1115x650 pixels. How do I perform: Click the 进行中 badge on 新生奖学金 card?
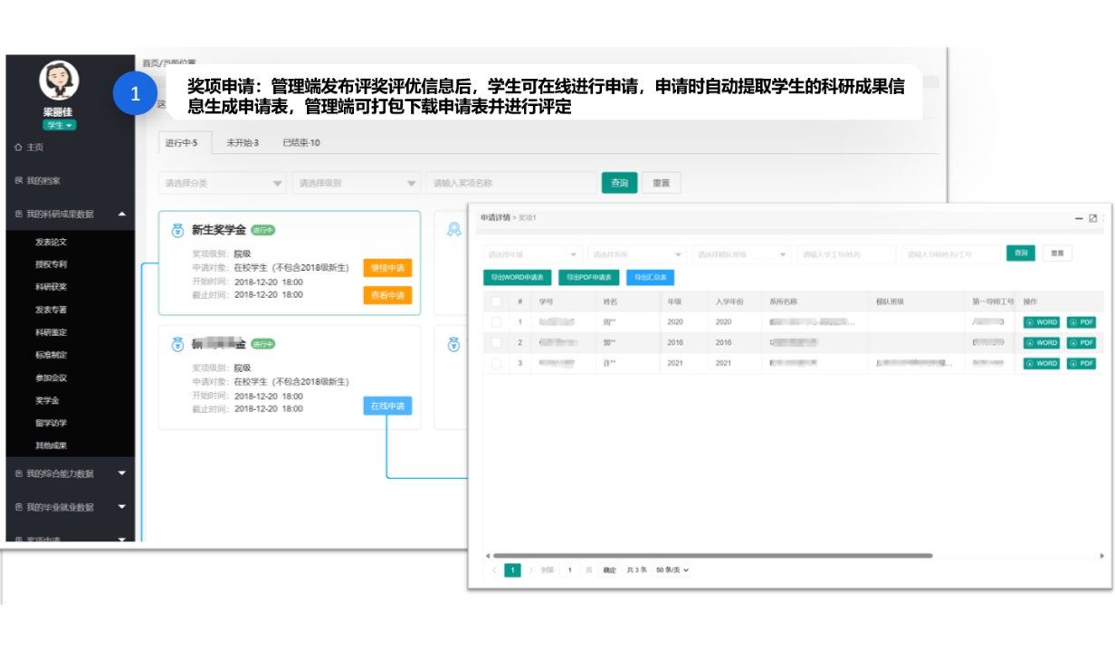[x=263, y=230]
